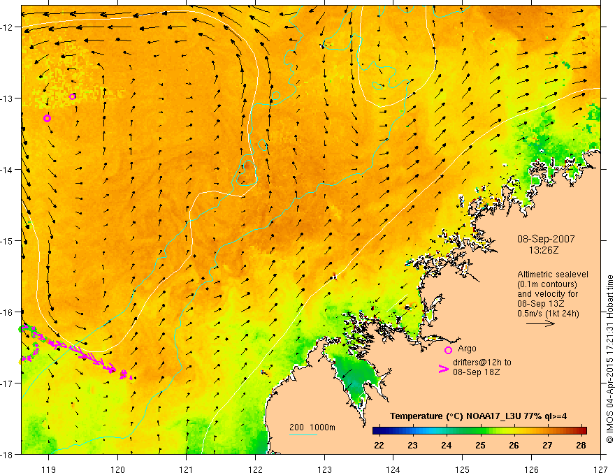Click the '08-Sep-2007' date text
This screenshot has width=615, height=475.
546,239
